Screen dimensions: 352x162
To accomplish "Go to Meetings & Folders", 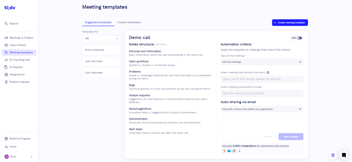I will pyautogui.click(x=19, y=38).
